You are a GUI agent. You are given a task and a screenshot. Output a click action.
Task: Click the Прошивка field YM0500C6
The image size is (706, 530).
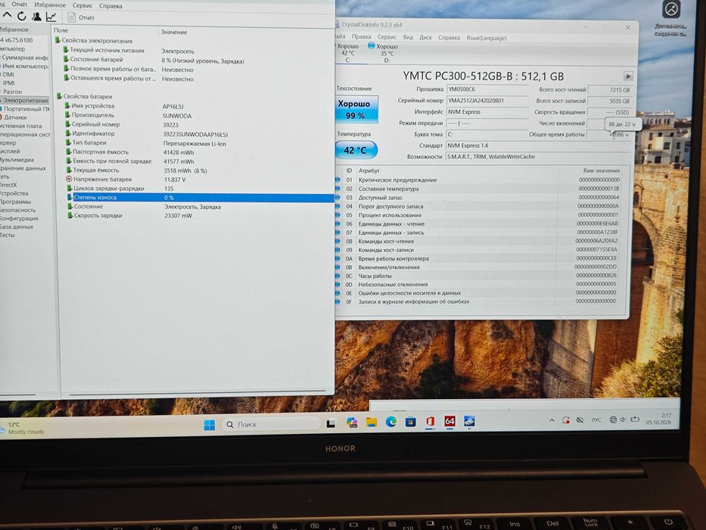pos(487,89)
